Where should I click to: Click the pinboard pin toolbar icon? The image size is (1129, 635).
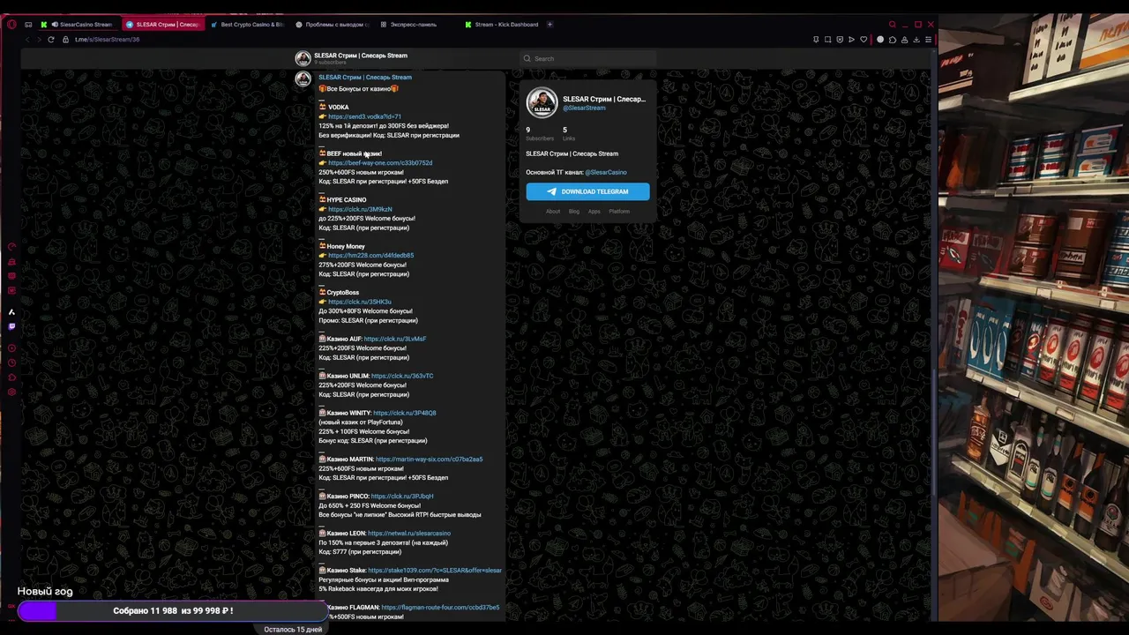(x=816, y=40)
